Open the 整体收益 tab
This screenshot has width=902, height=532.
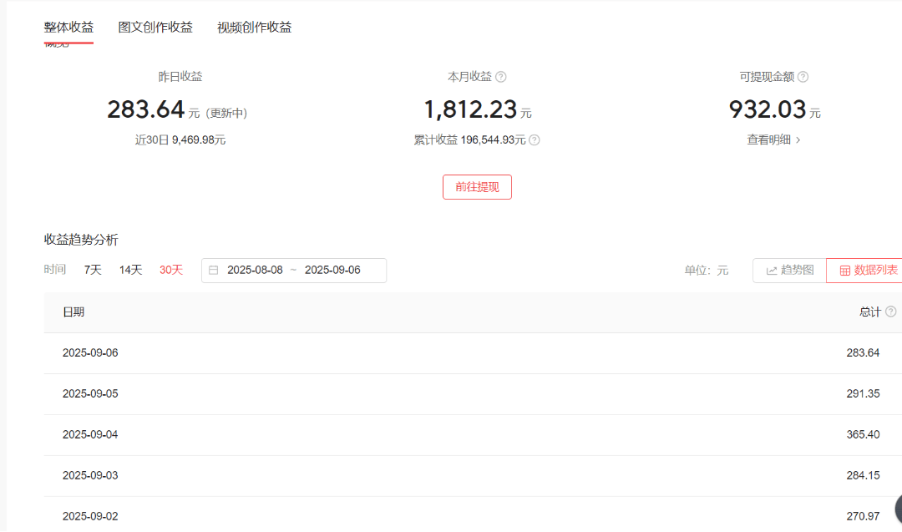[x=68, y=27]
